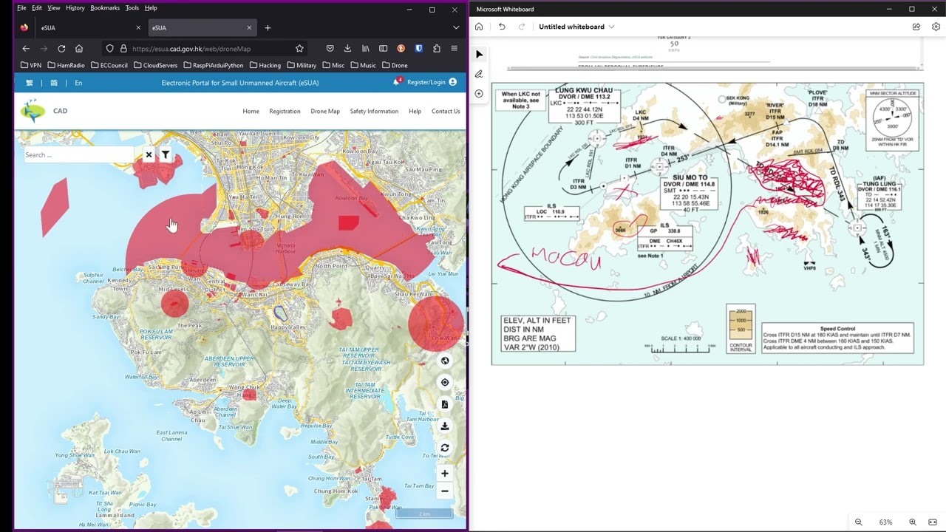Zoom out in Whiteboard
Image resolution: width=946 pixels, height=532 pixels.
[858, 522]
